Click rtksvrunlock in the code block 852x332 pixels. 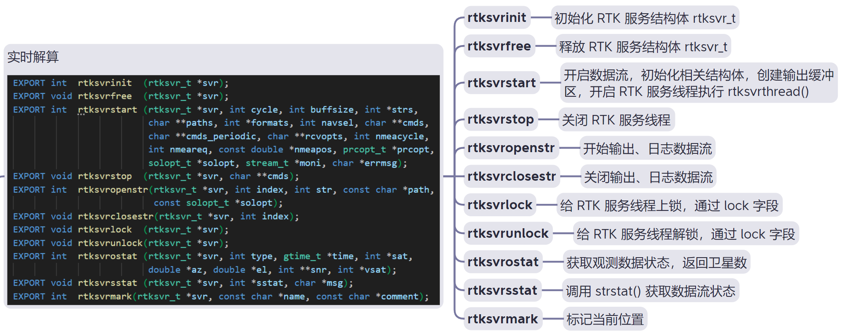tap(110, 243)
